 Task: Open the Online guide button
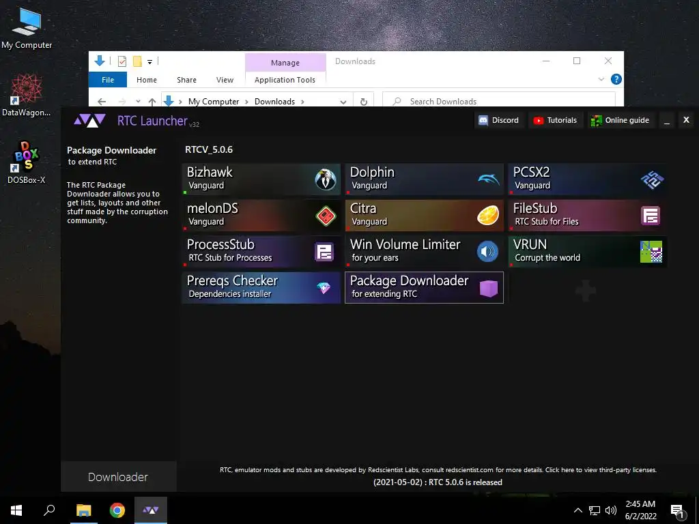620,120
